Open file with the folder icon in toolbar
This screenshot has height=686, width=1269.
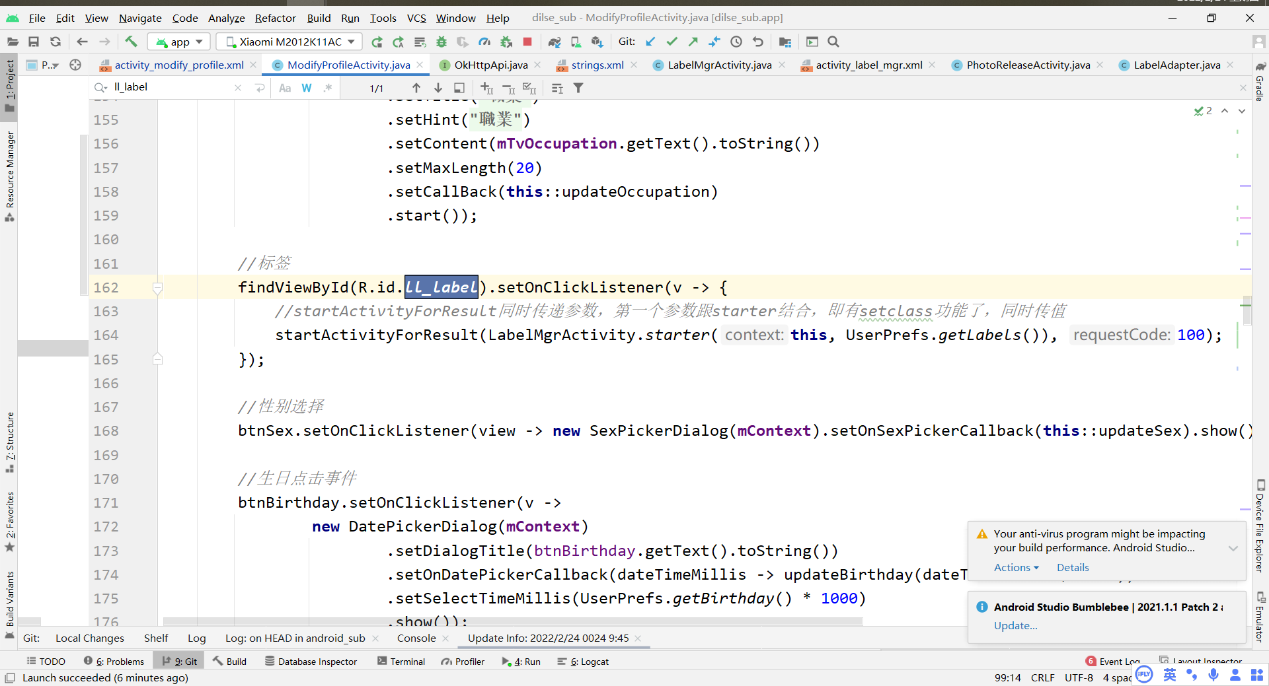tap(13, 42)
